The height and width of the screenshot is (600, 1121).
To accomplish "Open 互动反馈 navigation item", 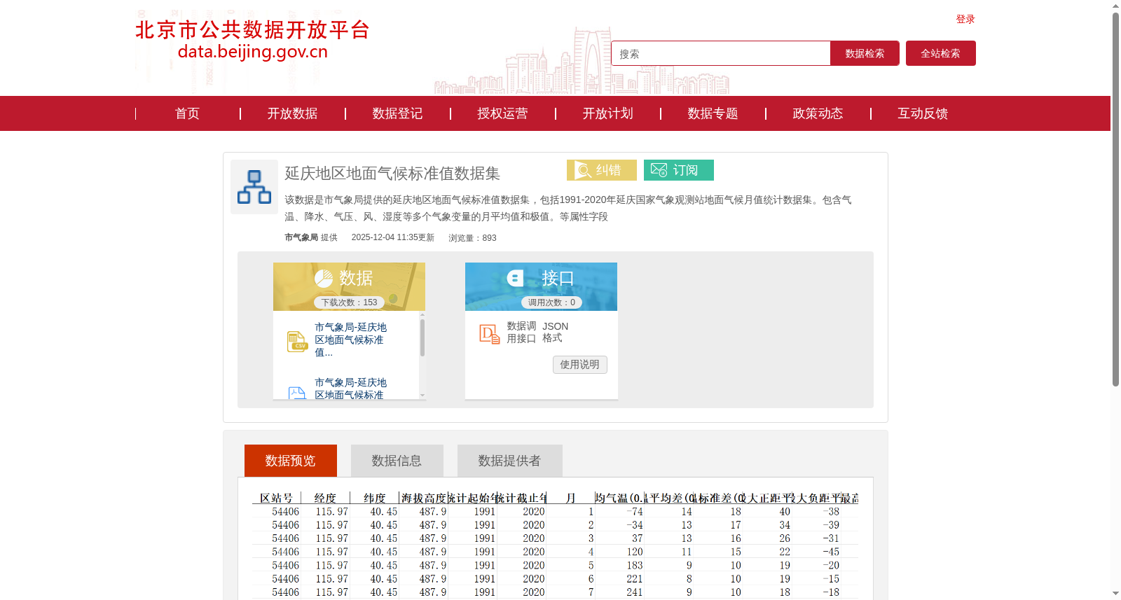I will tap(923, 113).
